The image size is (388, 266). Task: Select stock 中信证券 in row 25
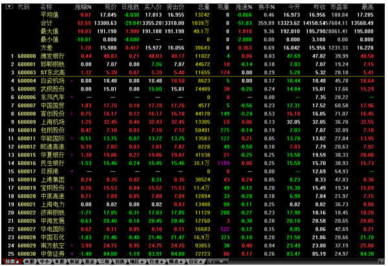point(52,254)
